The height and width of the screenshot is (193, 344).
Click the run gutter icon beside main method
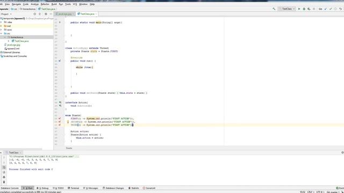(x=60, y=23)
